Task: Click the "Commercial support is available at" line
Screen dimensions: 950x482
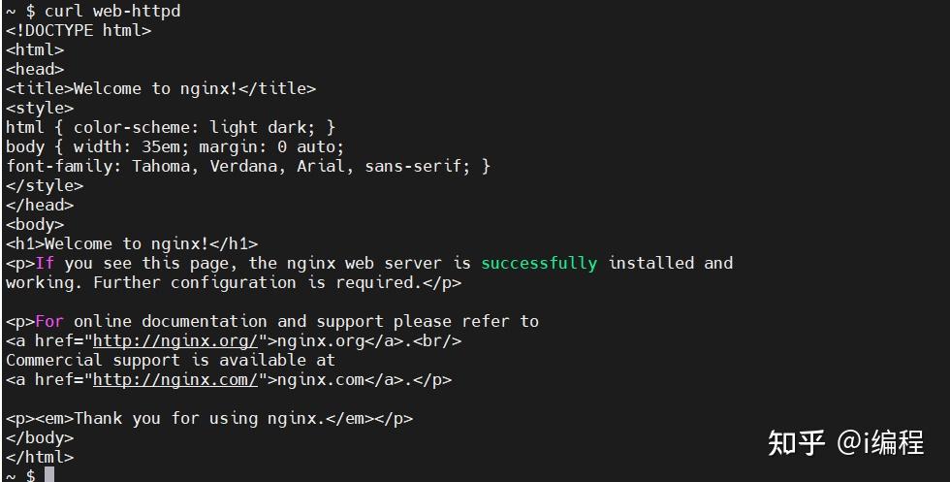Action: coord(171,360)
